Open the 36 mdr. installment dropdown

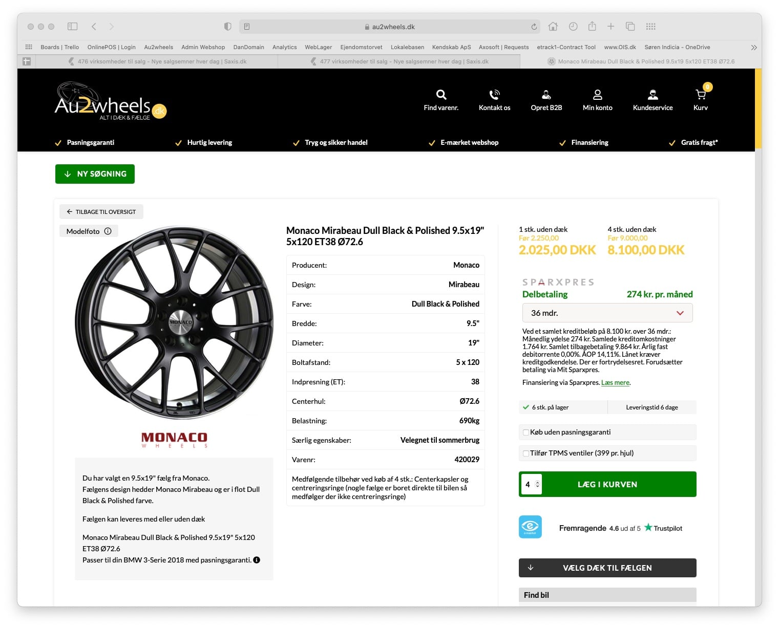pyautogui.click(x=607, y=313)
